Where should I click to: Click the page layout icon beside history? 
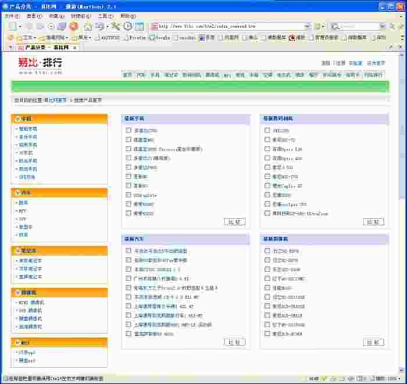tap(140, 26)
